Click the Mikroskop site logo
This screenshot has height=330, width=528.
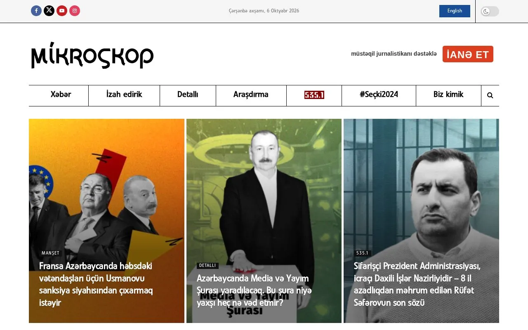tap(92, 55)
